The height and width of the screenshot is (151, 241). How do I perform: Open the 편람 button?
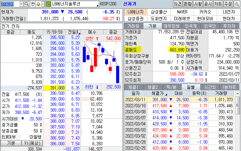188,4
